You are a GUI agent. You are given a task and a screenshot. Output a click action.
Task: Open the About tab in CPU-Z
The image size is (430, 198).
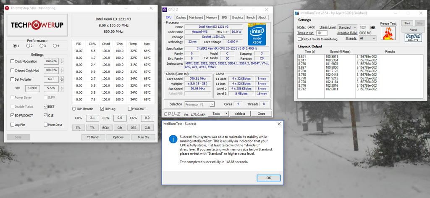tap(262, 17)
